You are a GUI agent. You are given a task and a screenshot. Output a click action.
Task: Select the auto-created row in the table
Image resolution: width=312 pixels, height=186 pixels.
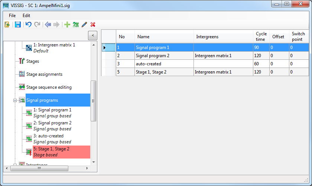[149, 64]
